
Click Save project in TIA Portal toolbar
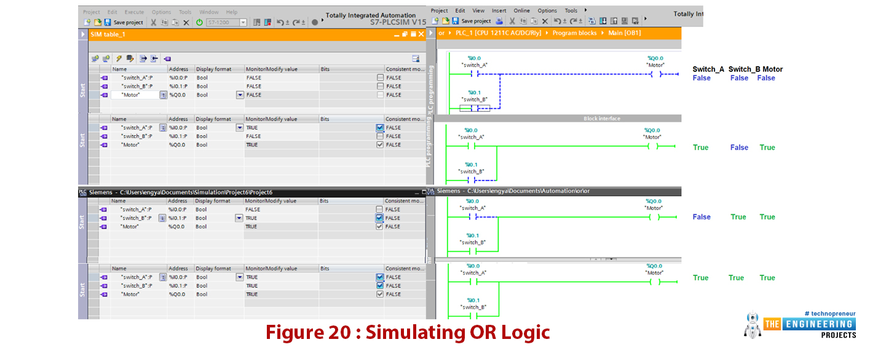[x=472, y=21]
